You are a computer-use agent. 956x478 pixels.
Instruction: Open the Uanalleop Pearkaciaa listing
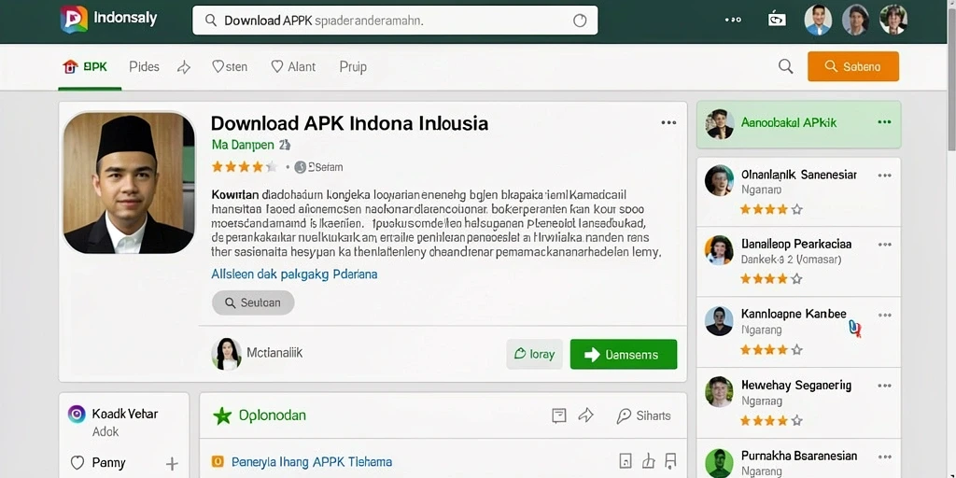coord(799,261)
